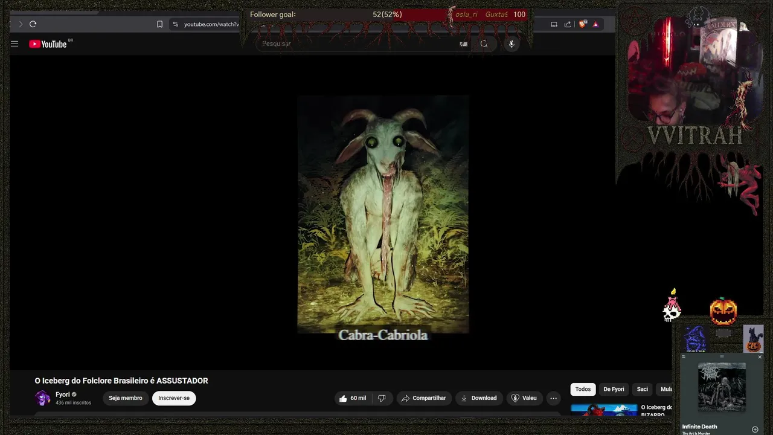
Task: Open site settings icon beside URL
Action: (175, 24)
